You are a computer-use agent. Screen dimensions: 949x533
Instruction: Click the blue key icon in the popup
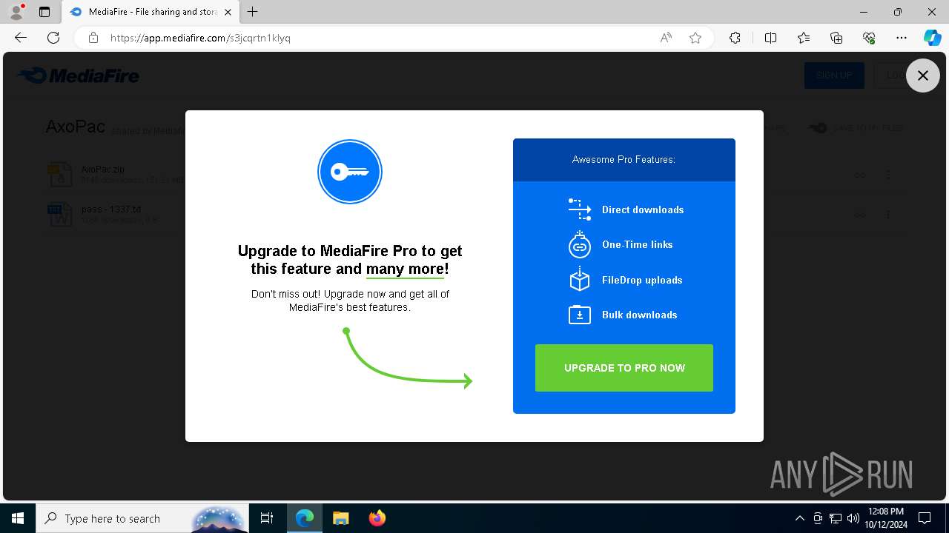(350, 172)
